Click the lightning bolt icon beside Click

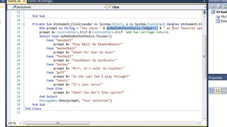pos(110,7)
